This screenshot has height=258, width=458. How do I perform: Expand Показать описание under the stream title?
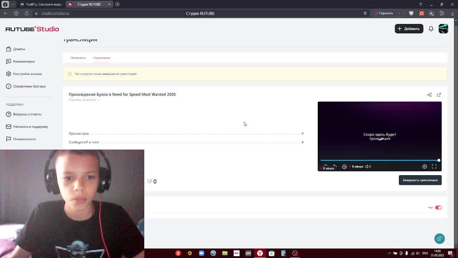84,100
